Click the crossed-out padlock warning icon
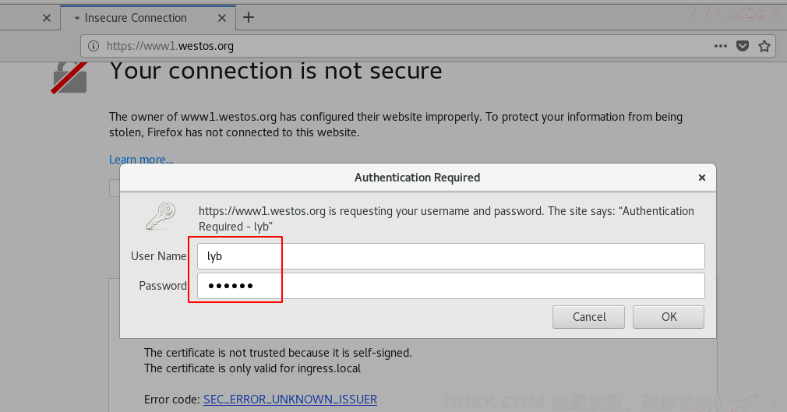The image size is (787, 412). click(69, 77)
